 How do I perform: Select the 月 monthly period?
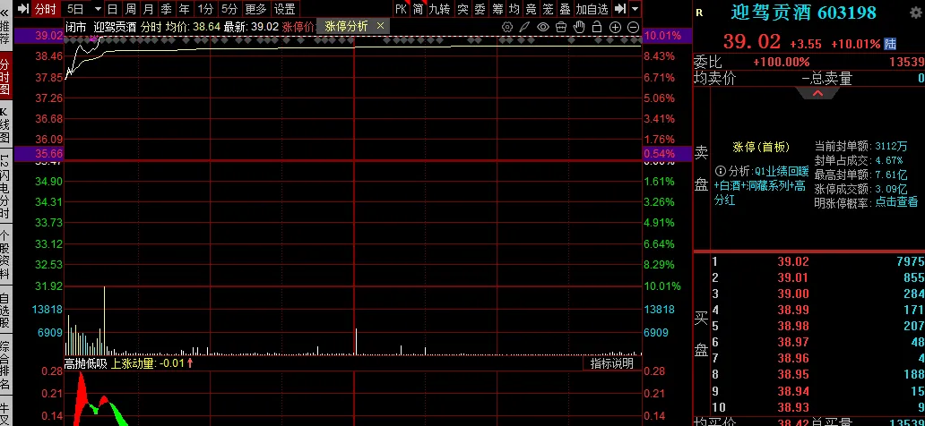click(149, 9)
